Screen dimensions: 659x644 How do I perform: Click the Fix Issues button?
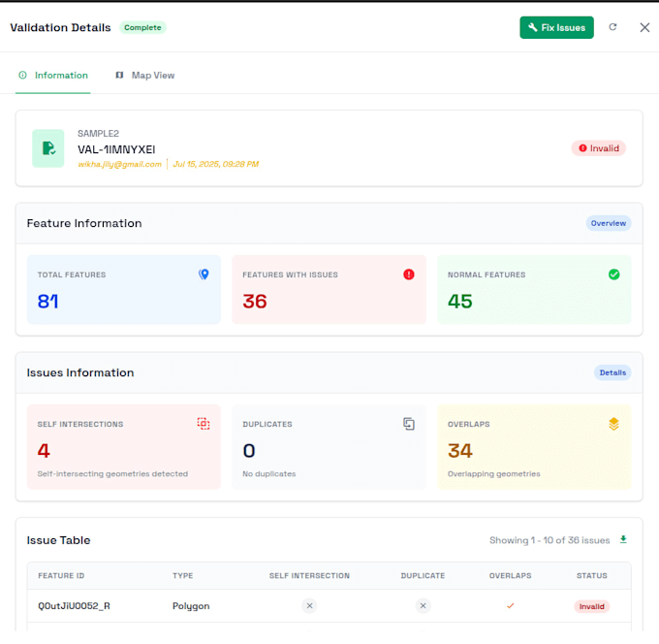556,27
